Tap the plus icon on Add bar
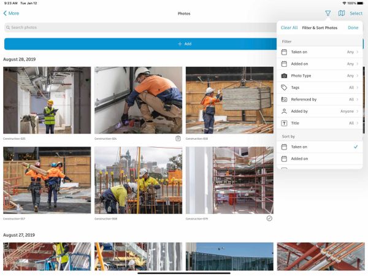Image resolution: width=368 pixels, height=276 pixels. click(x=180, y=44)
